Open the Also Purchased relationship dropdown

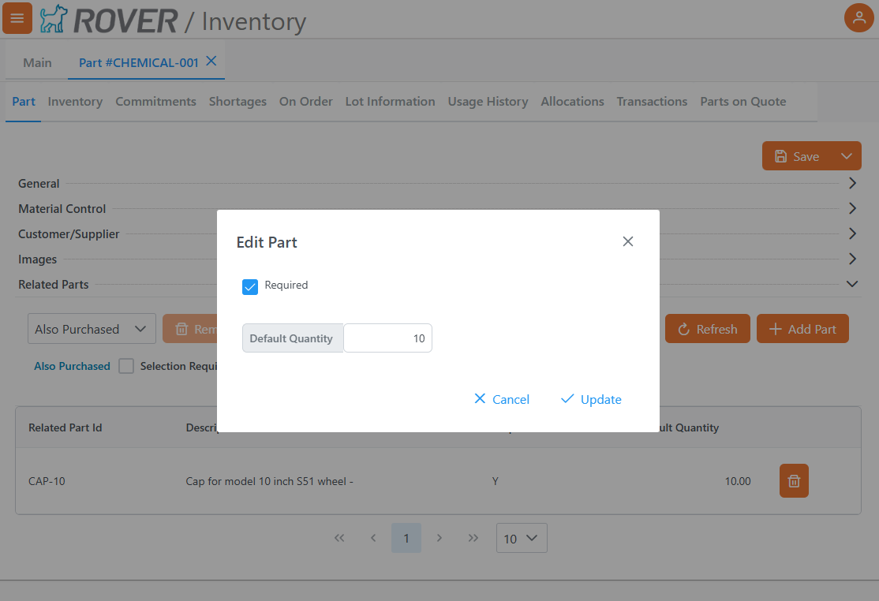92,329
